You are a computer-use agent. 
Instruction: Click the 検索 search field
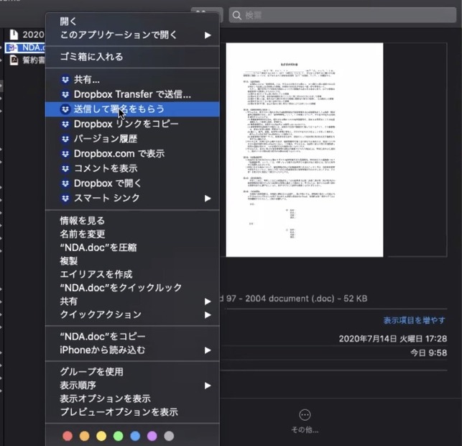(343, 15)
